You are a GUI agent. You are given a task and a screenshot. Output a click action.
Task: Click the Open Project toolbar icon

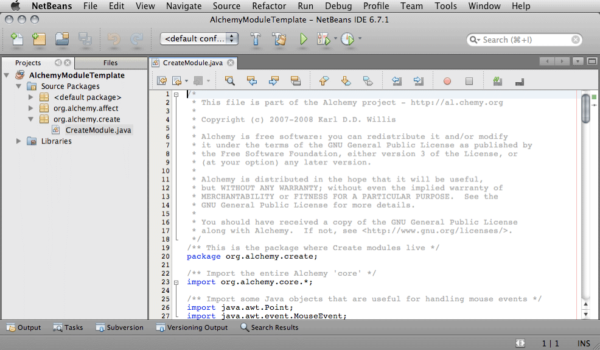62,39
